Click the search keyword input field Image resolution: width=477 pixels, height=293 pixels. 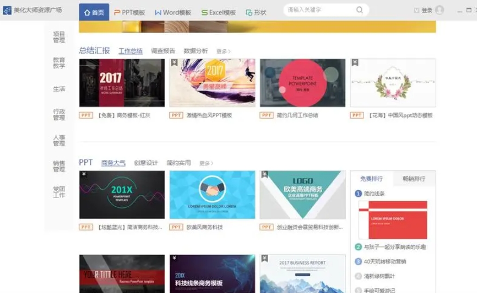coord(320,10)
